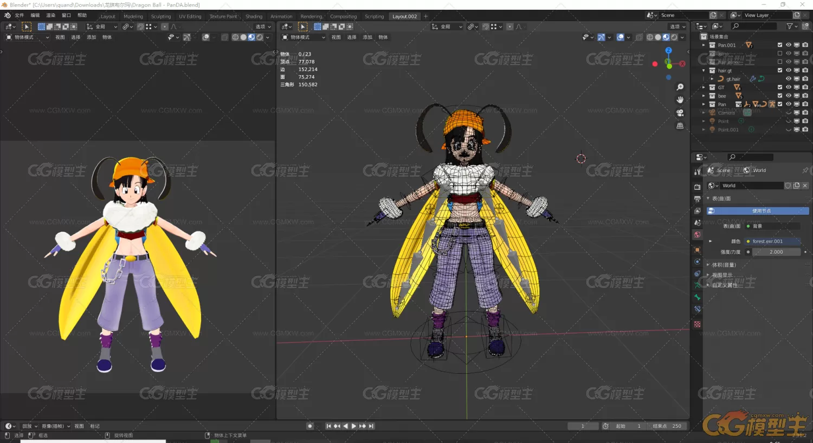Show the Camera object in viewport

(x=789, y=113)
